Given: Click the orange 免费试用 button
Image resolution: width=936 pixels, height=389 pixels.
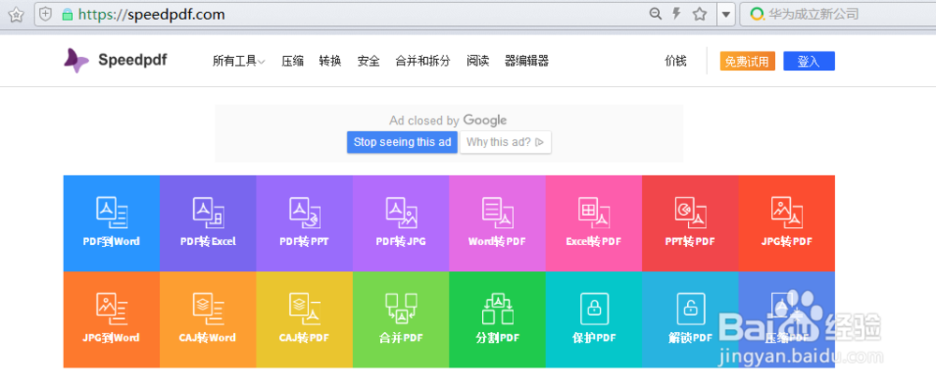Looking at the screenshot, I should point(747,62).
